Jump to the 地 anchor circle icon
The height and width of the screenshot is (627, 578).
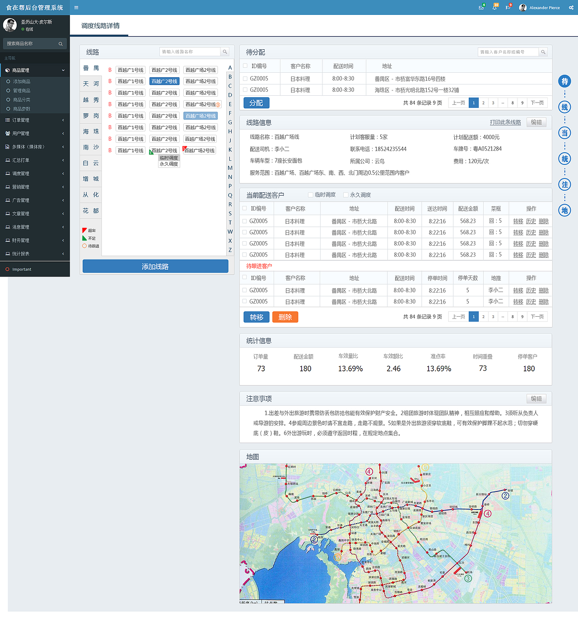click(564, 210)
